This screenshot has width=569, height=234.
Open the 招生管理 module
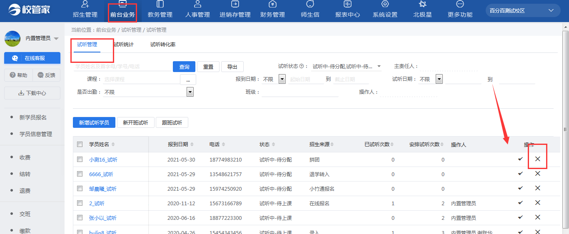[85, 10]
